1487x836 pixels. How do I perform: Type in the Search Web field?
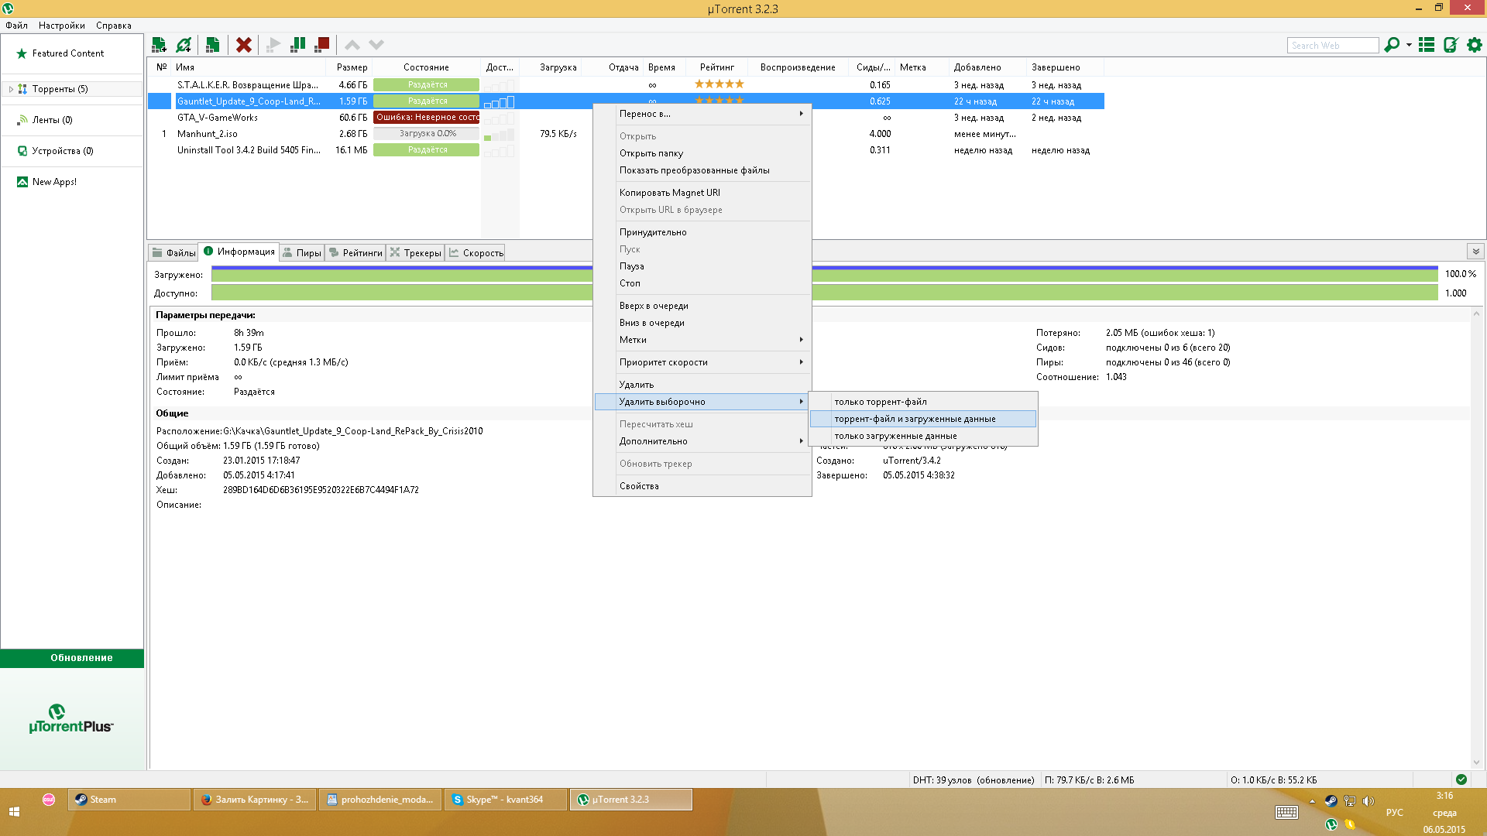(x=1333, y=46)
